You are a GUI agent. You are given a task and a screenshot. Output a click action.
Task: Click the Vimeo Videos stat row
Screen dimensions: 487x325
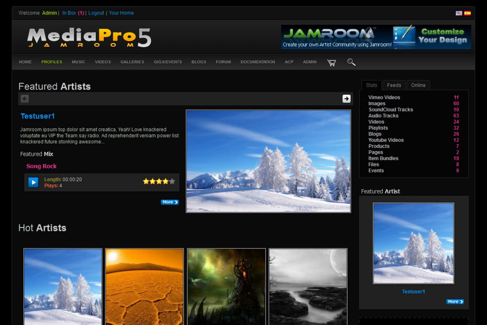tap(414, 98)
